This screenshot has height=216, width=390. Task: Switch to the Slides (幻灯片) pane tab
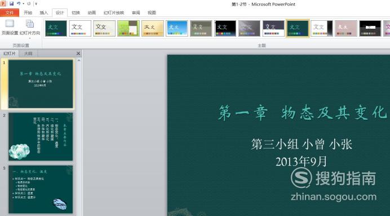10,53
